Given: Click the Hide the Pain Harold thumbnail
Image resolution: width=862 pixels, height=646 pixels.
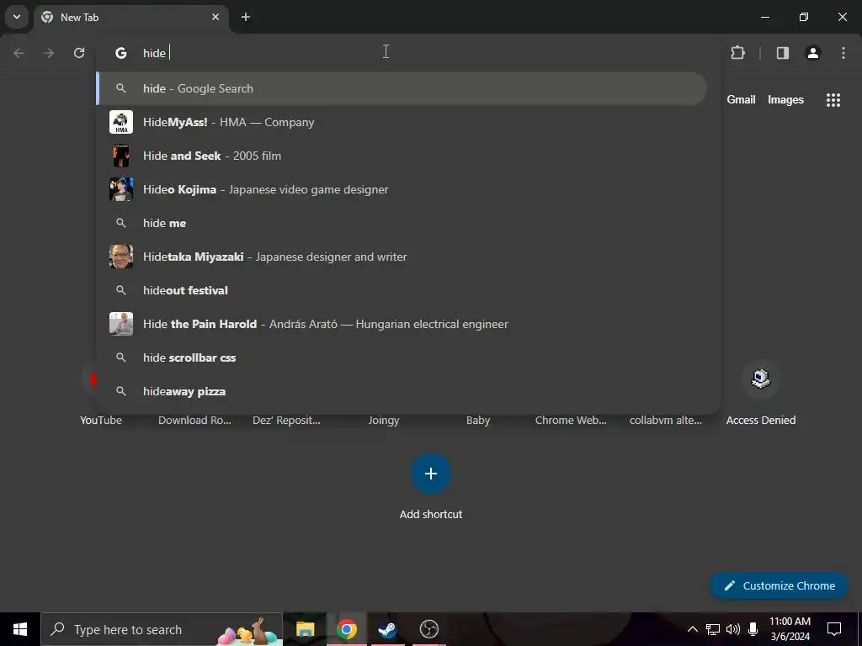Looking at the screenshot, I should pos(121,324).
